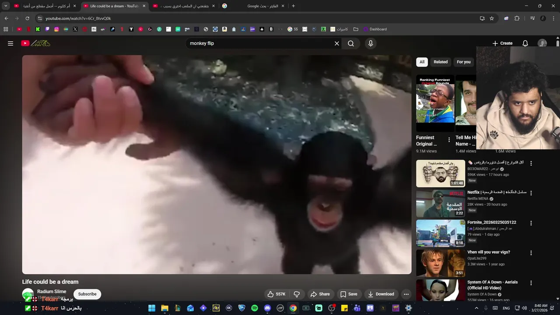The width and height of the screenshot is (560, 315).
Task: Open Chrome extensions puzzle icon
Action: tap(517, 18)
